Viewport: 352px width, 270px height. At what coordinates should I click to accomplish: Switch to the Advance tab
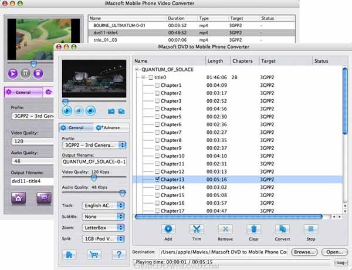(x=108, y=127)
